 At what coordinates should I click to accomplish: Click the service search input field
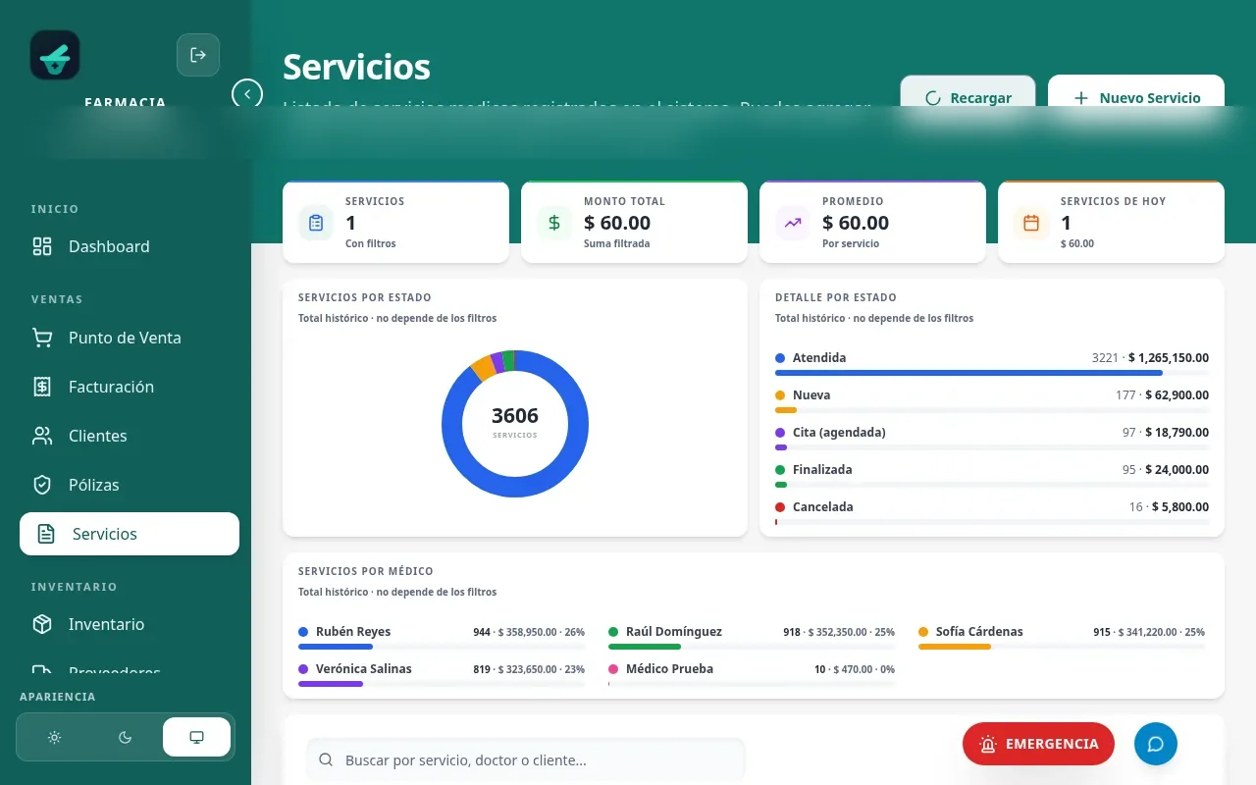pyautogui.click(x=526, y=760)
